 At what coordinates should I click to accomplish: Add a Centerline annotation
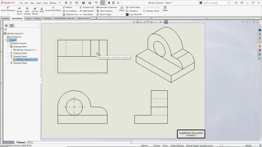coord(132,11)
